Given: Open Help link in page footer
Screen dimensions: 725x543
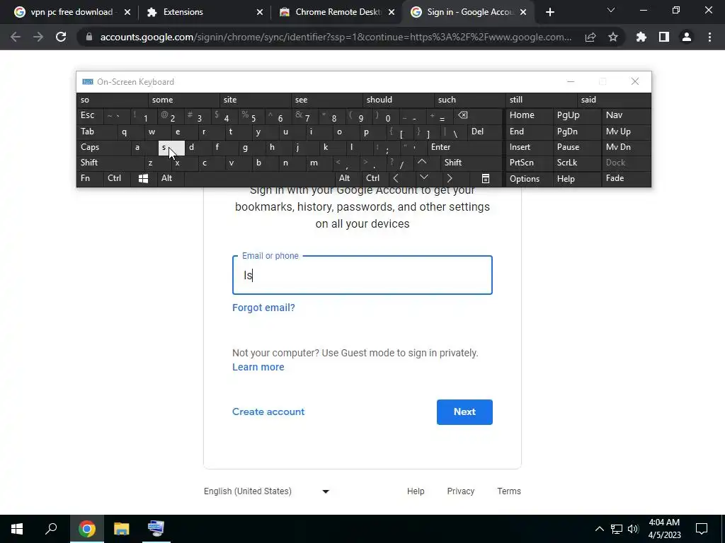Looking at the screenshot, I should tap(416, 491).
